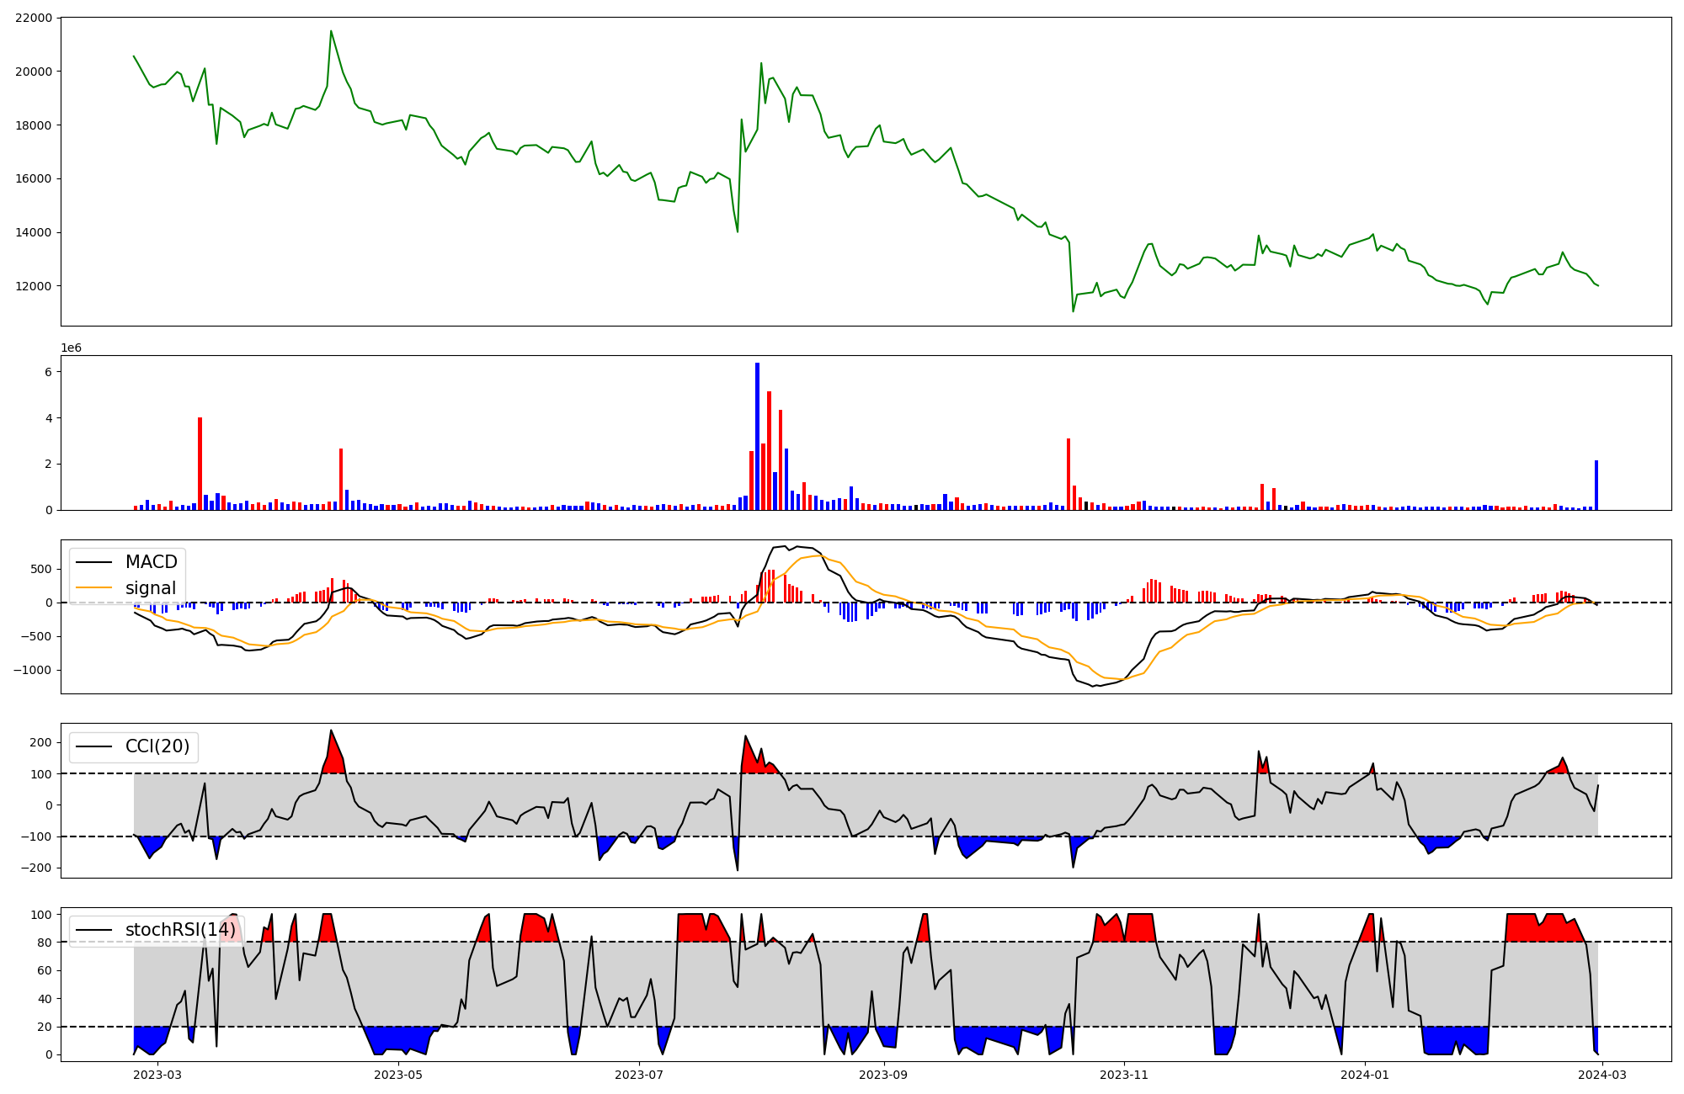Click the CCI(20) legend entry
This screenshot has height=1094, width=1684.
pos(157,746)
